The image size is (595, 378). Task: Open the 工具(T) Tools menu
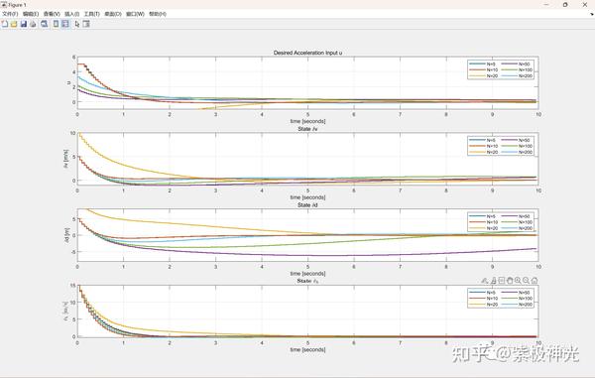coord(91,14)
